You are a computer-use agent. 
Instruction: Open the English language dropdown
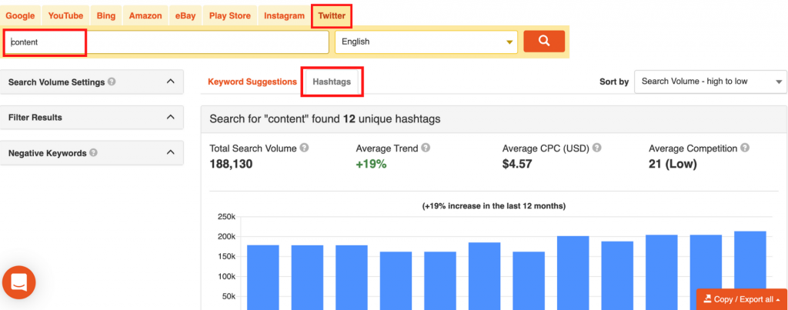pyautogui.click(x=426, y=42)
